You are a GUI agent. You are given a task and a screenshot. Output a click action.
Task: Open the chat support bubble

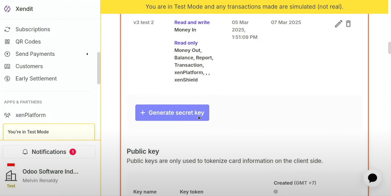click(x=373, y=178)
